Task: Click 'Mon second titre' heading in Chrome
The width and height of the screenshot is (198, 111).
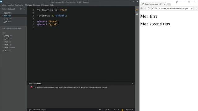Action: pyautogui.click(x=155, y=24)
